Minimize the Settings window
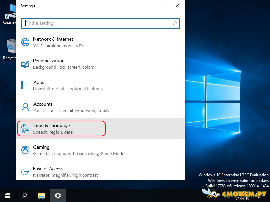The height and width of the screenshot is (202, 270). (x=146, y=6)
